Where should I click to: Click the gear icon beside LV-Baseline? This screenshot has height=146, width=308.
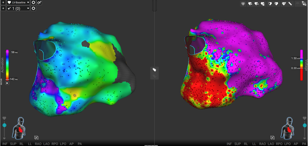[x=33, y=3]
